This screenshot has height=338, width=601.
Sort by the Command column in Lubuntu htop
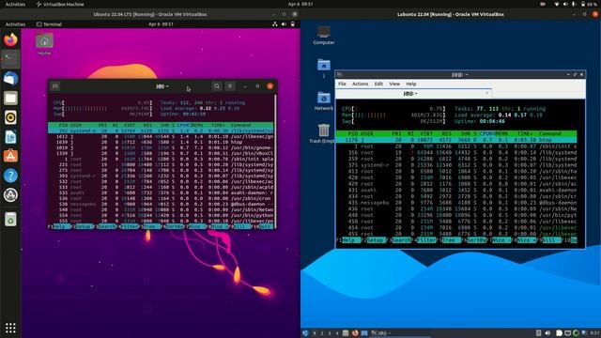click(550, 133)
